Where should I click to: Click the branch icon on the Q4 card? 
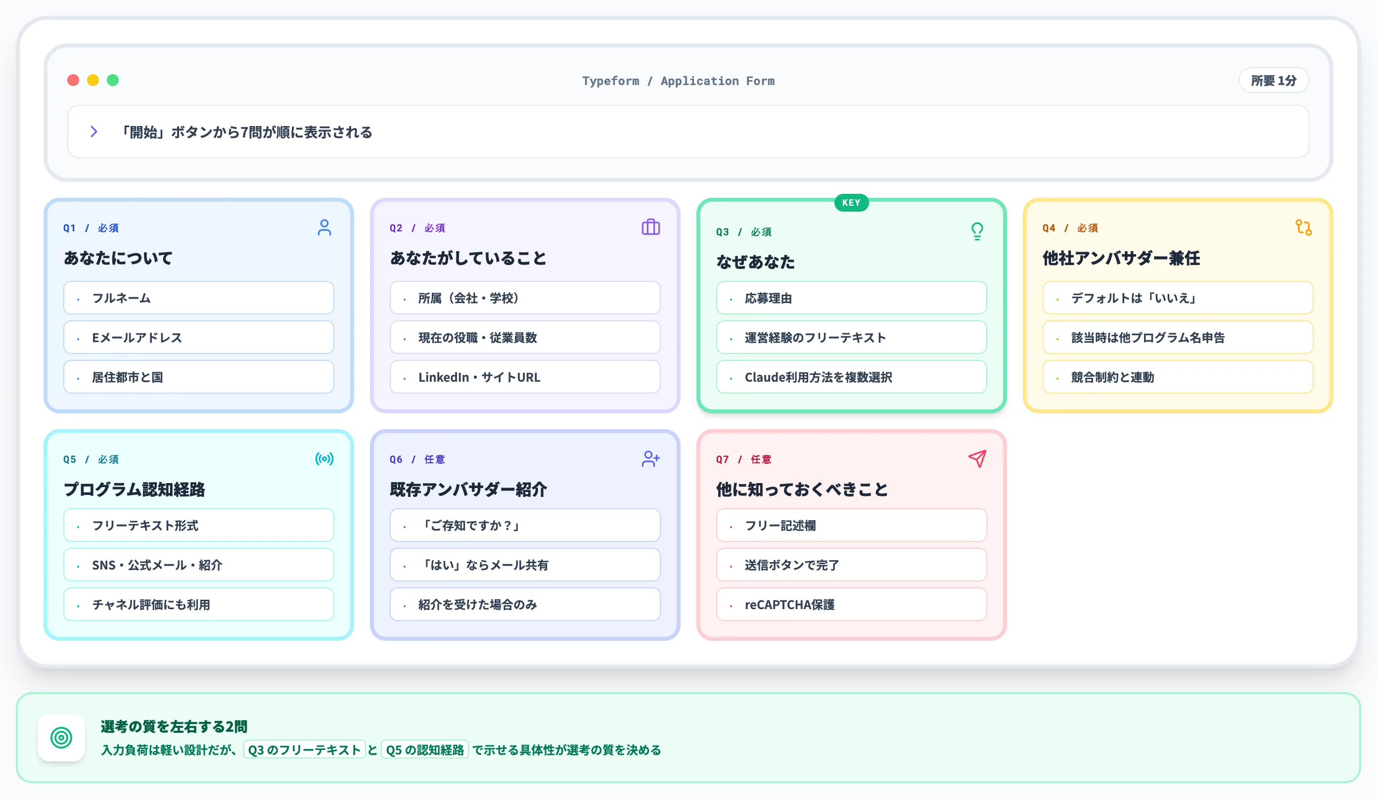1303,227
